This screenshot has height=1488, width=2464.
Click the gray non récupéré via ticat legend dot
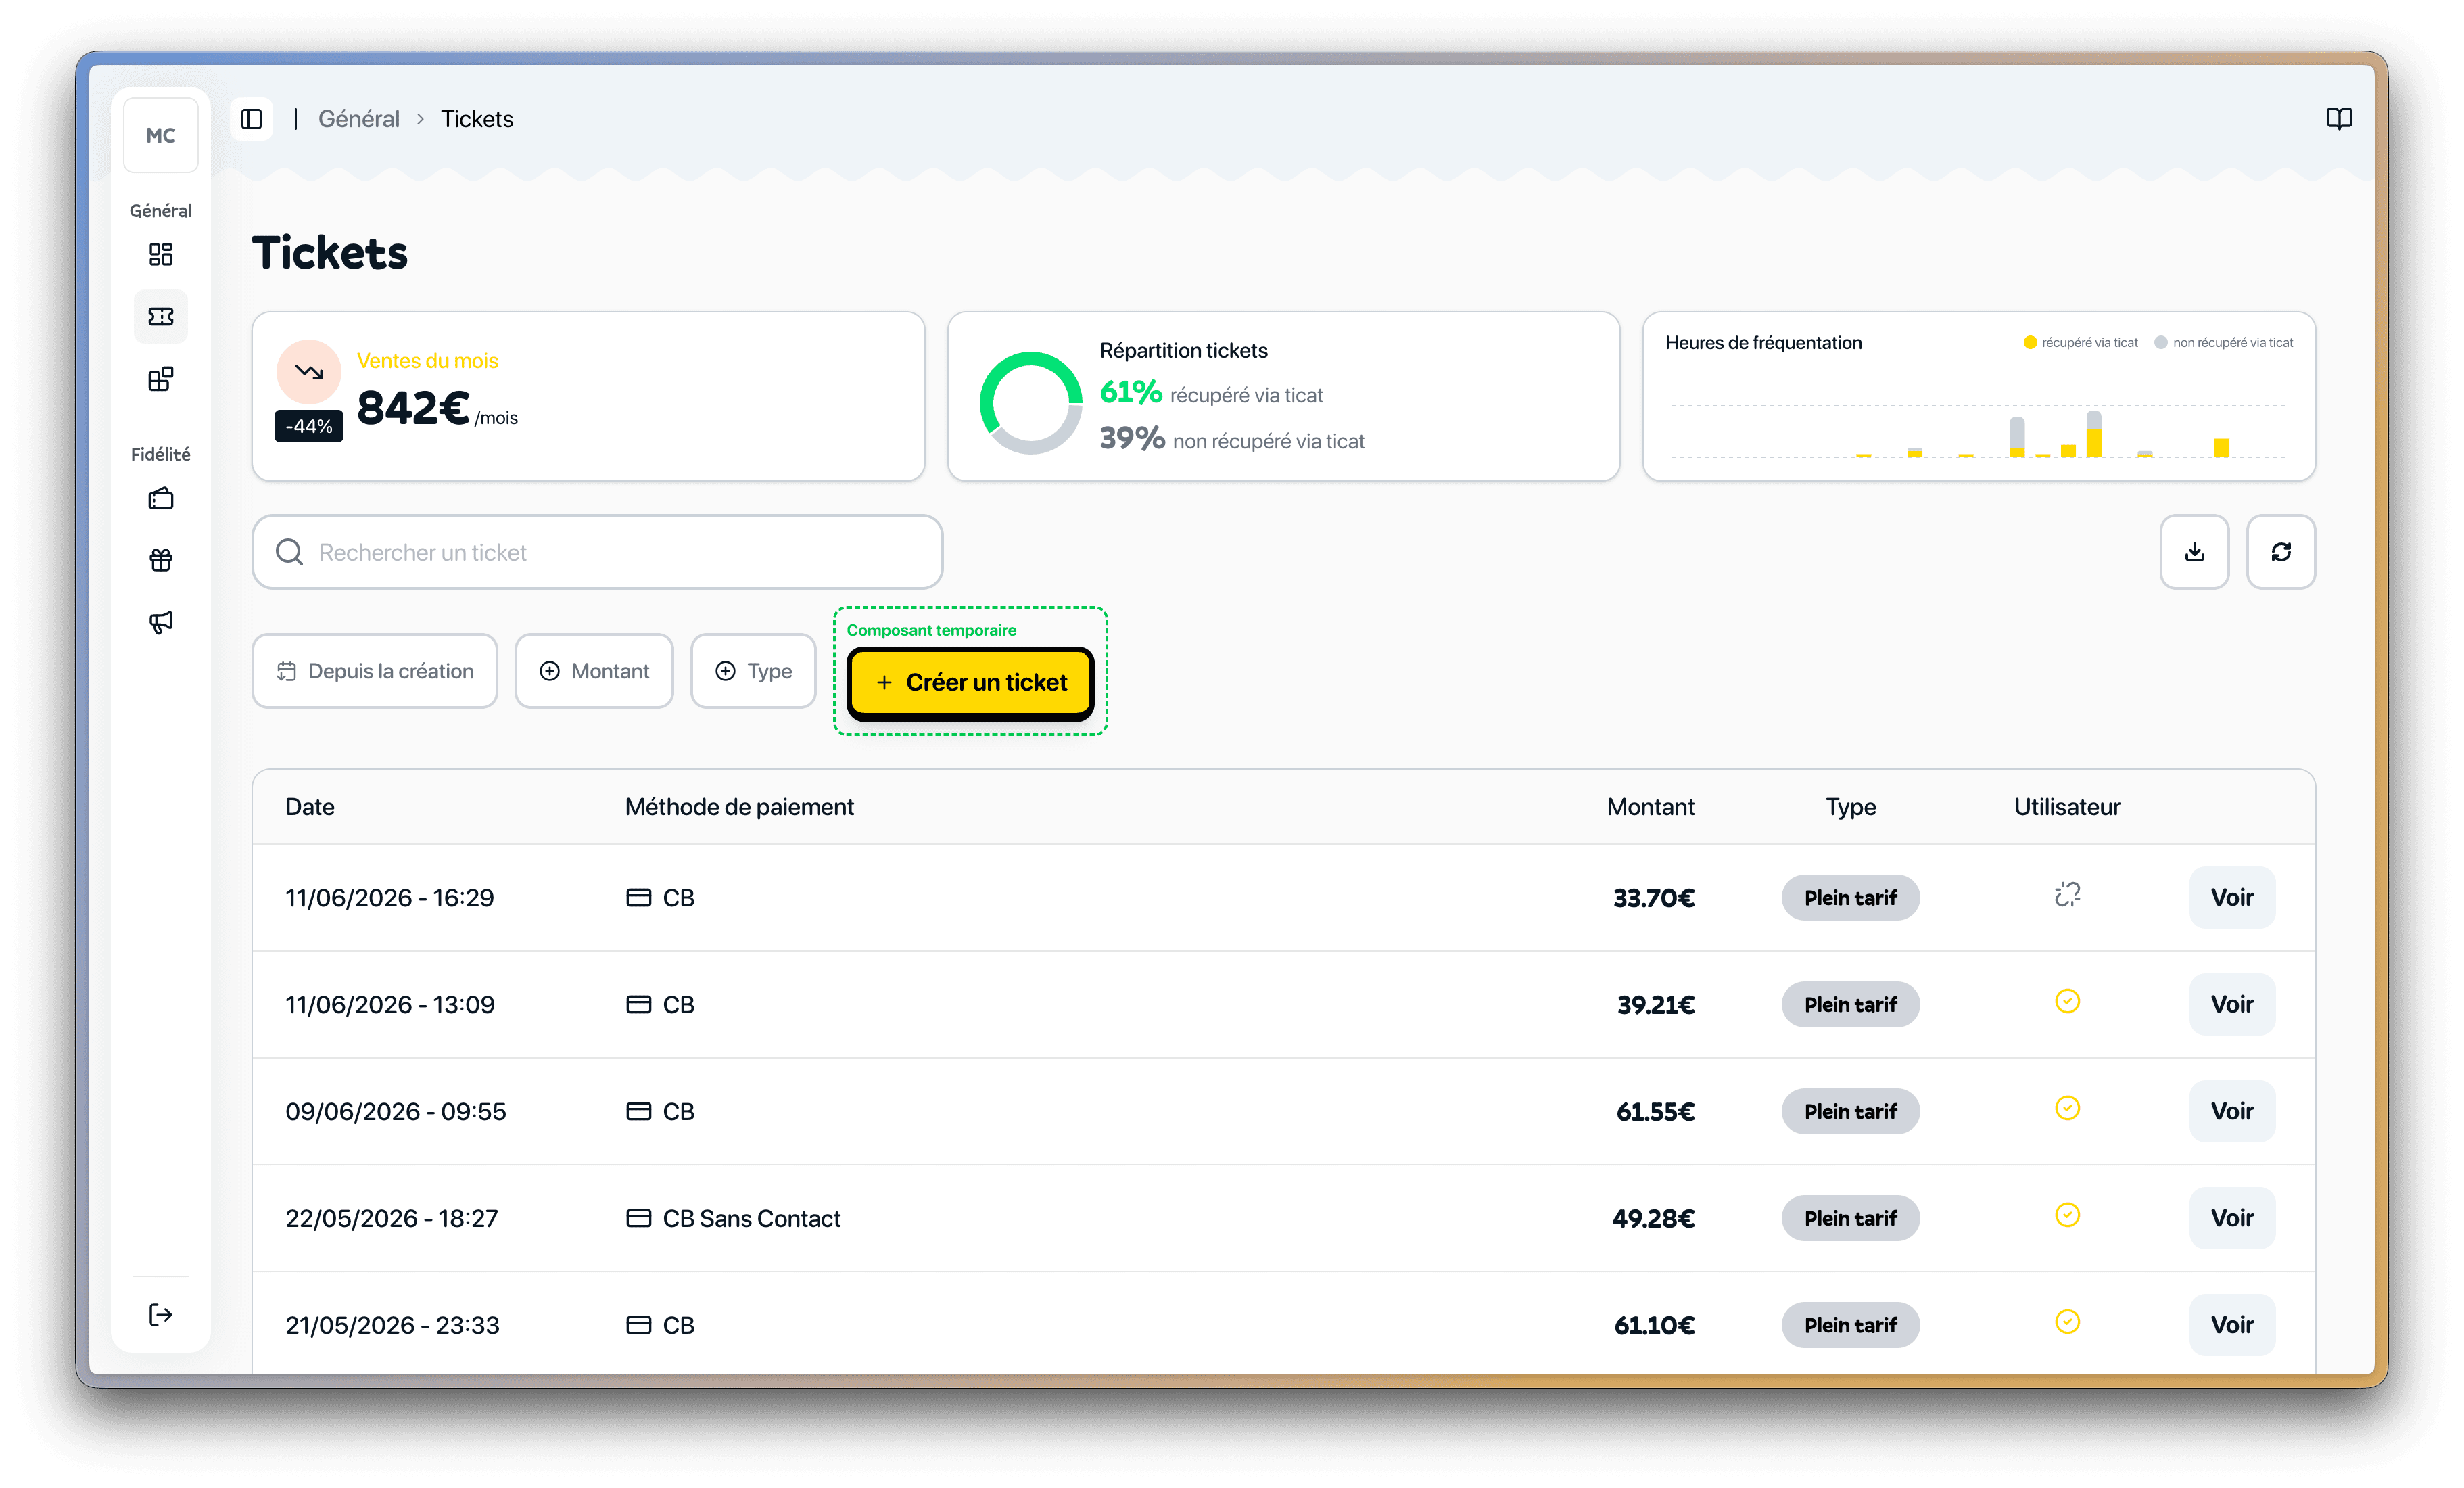tap(2160, 342)
